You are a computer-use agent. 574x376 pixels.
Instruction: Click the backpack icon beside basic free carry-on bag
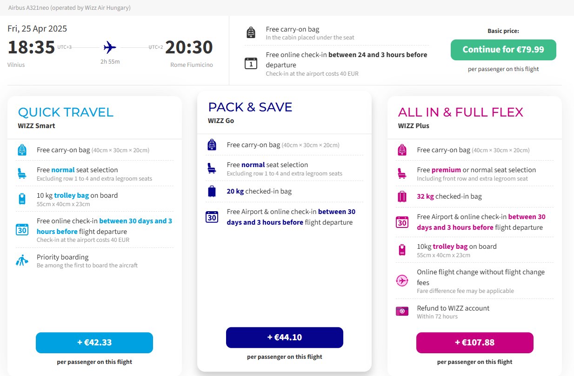[x=251, y=32]
